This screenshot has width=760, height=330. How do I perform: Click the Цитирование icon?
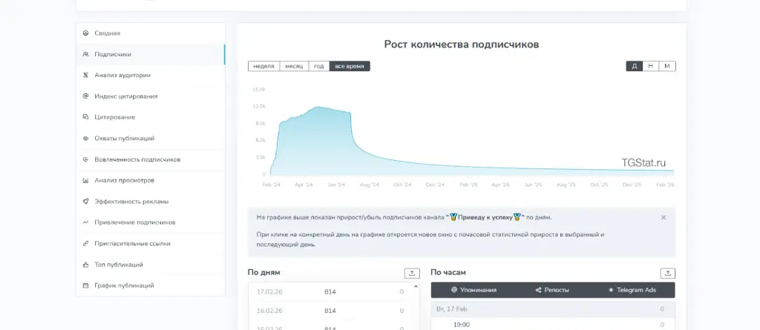tap(86, 117)
